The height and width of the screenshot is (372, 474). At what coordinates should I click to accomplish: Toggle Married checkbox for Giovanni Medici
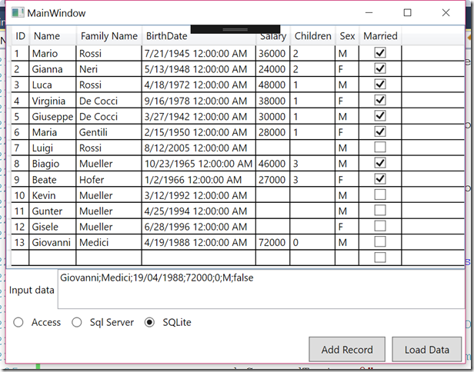coord(379,242)
